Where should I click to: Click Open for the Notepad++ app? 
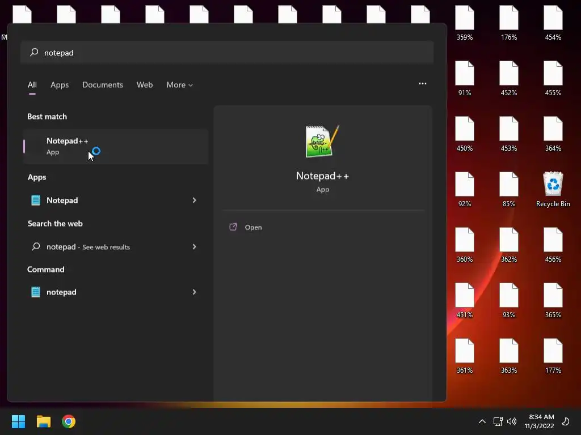(253, 228)
